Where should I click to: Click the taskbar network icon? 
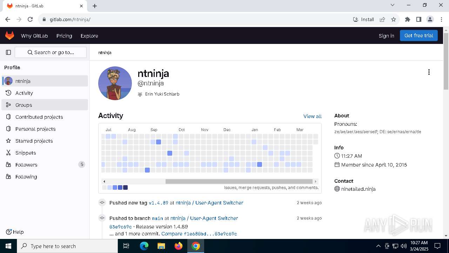(395, 246)
